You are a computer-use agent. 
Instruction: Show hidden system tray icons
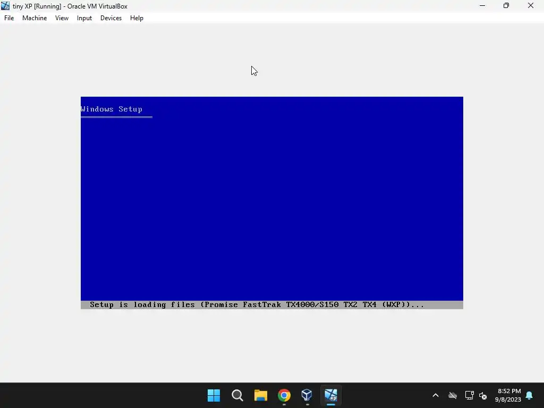(436, 395)
